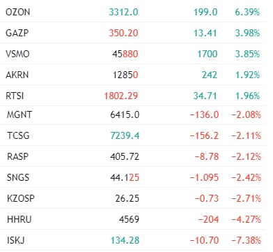Select the OZON ticker row

coord(132,12)
